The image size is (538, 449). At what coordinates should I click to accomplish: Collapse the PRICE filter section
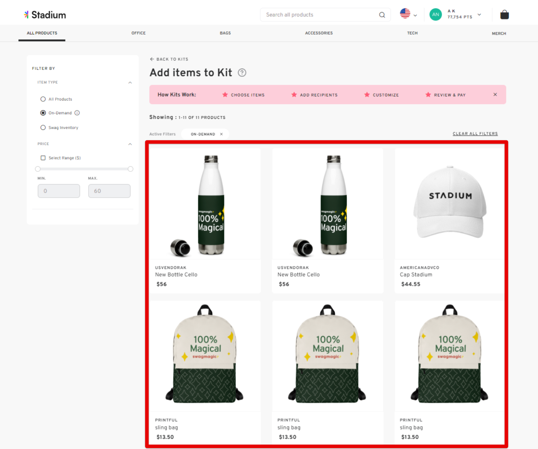point(130,144)
